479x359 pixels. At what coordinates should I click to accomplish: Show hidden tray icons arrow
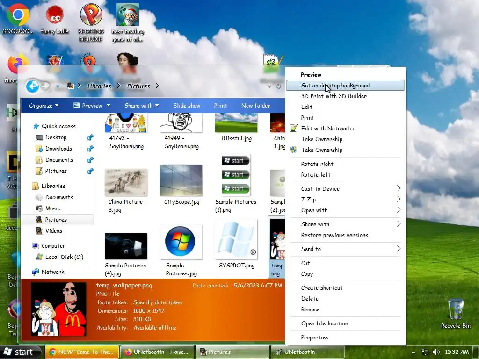[x=414, y=352]
